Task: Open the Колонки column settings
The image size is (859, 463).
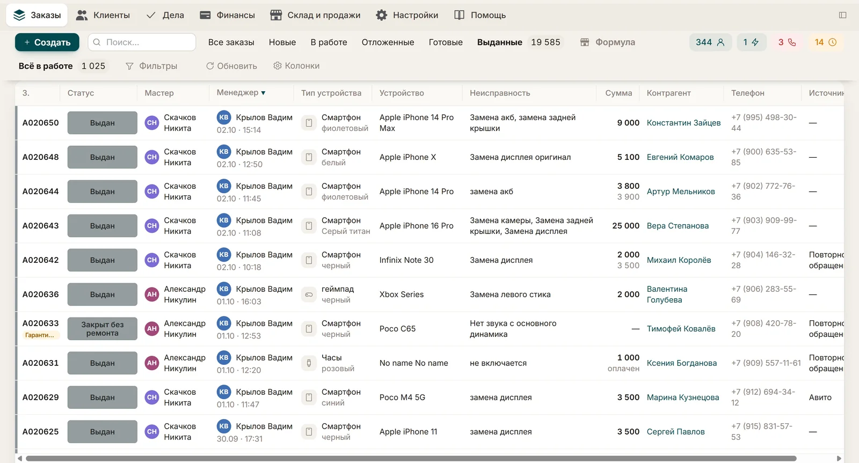Action: click(x=296, y=66)
